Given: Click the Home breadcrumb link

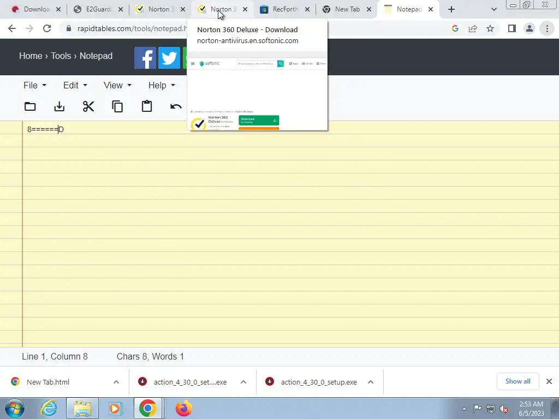Looking at the screenshot, I should point(31,56).
